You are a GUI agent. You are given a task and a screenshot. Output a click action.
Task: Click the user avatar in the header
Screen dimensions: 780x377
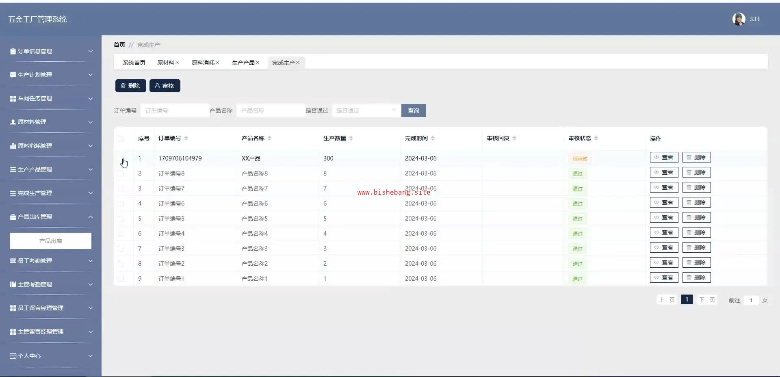point(738,19)
